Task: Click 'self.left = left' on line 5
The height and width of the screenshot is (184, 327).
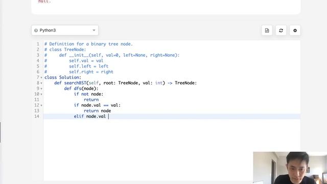Action: (x=88, y=66)
